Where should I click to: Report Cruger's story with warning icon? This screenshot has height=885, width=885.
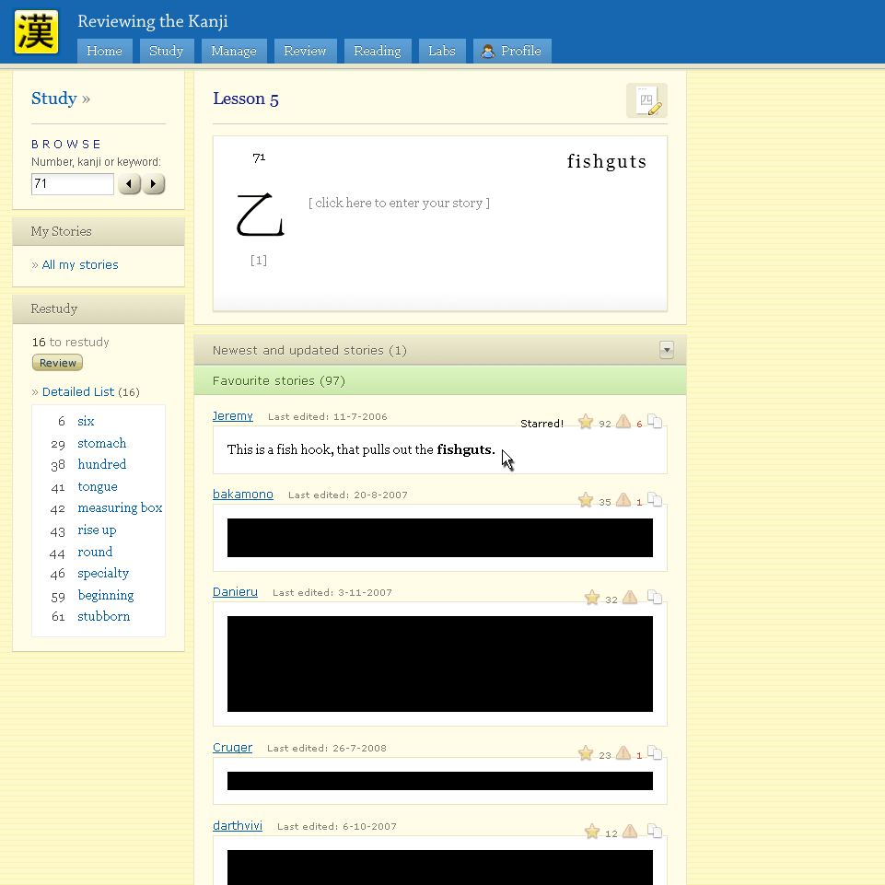623,753
